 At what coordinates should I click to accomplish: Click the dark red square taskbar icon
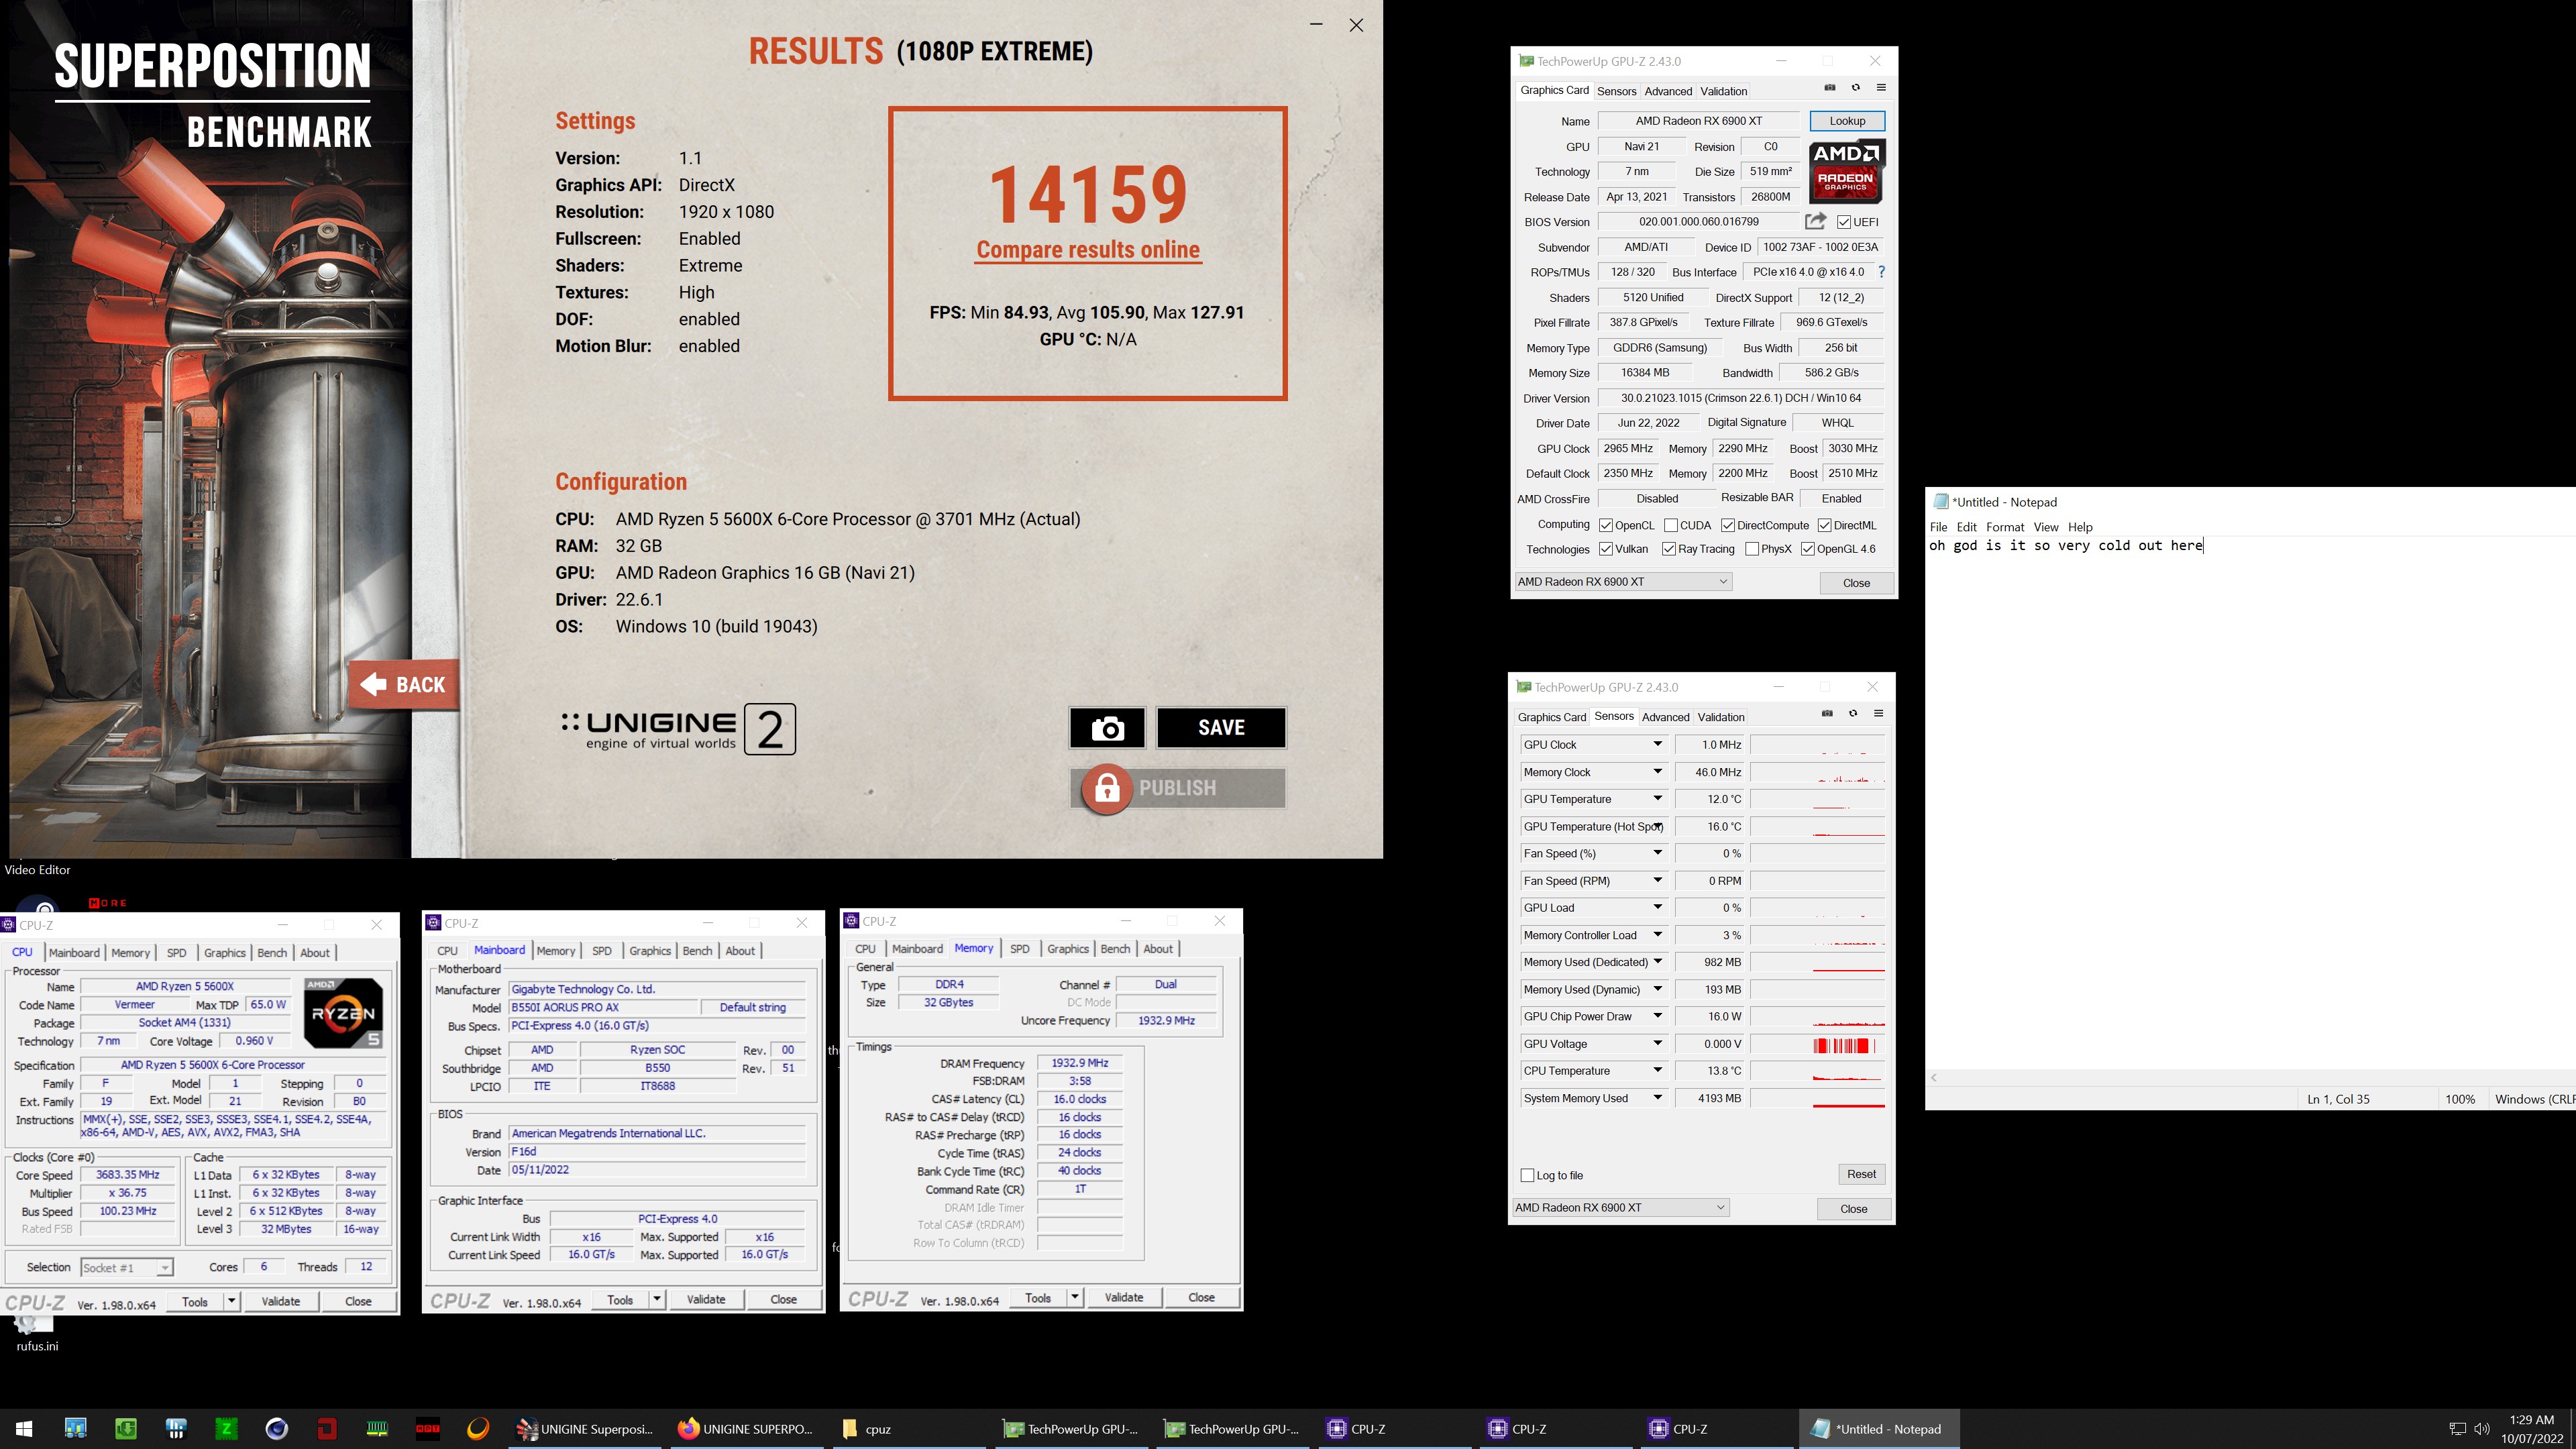pos(327,1429)
